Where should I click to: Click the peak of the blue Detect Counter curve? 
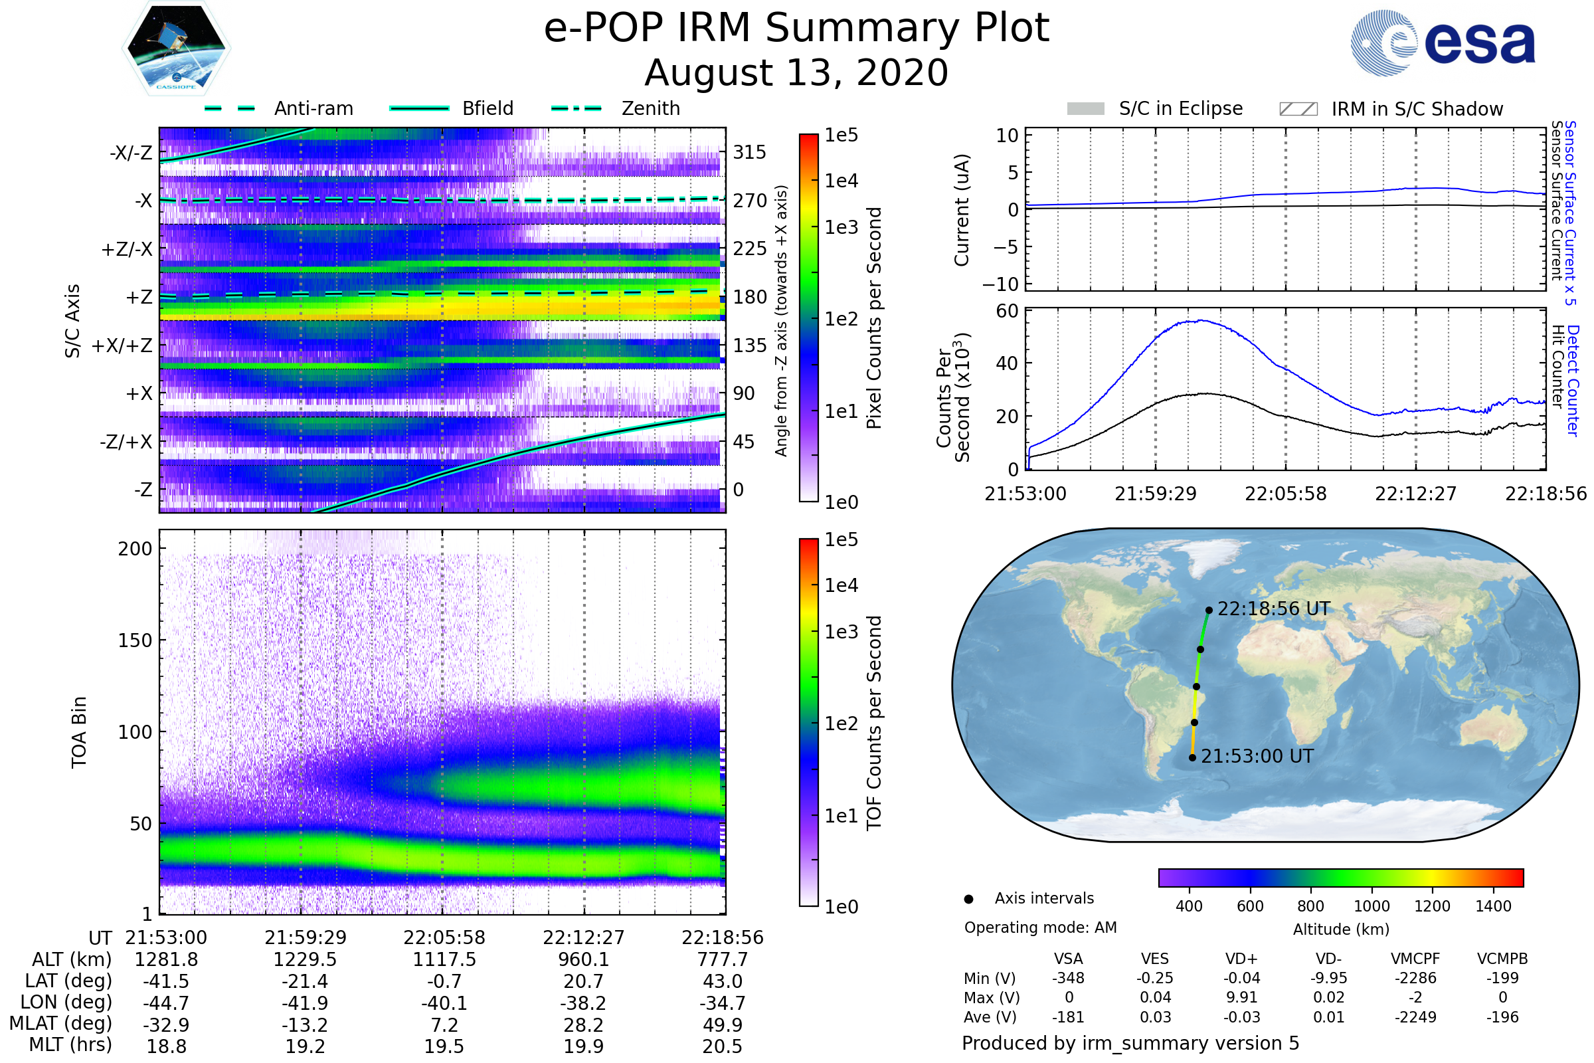click(1201, 321)
